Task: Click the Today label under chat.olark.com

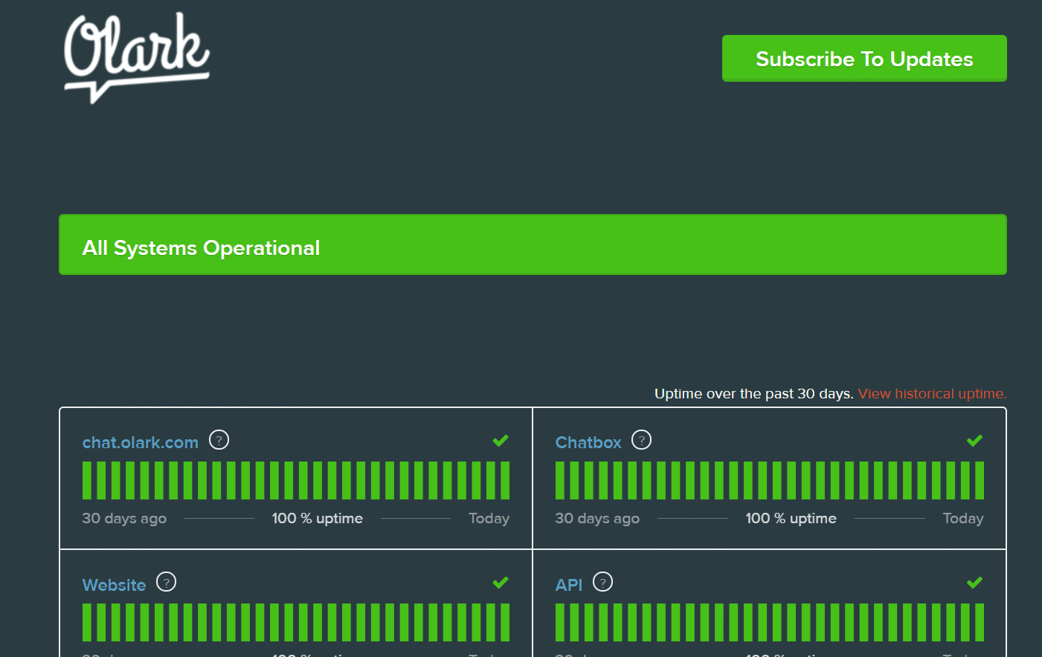Action: click(x=489, y=519)
